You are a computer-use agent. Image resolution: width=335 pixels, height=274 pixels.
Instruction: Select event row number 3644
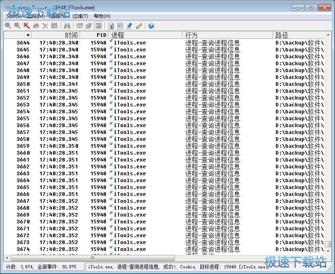(x=23, y=43)
